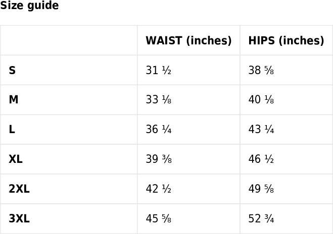Click the XL size row label
This screenshot has height=234, width=333.
16,159
